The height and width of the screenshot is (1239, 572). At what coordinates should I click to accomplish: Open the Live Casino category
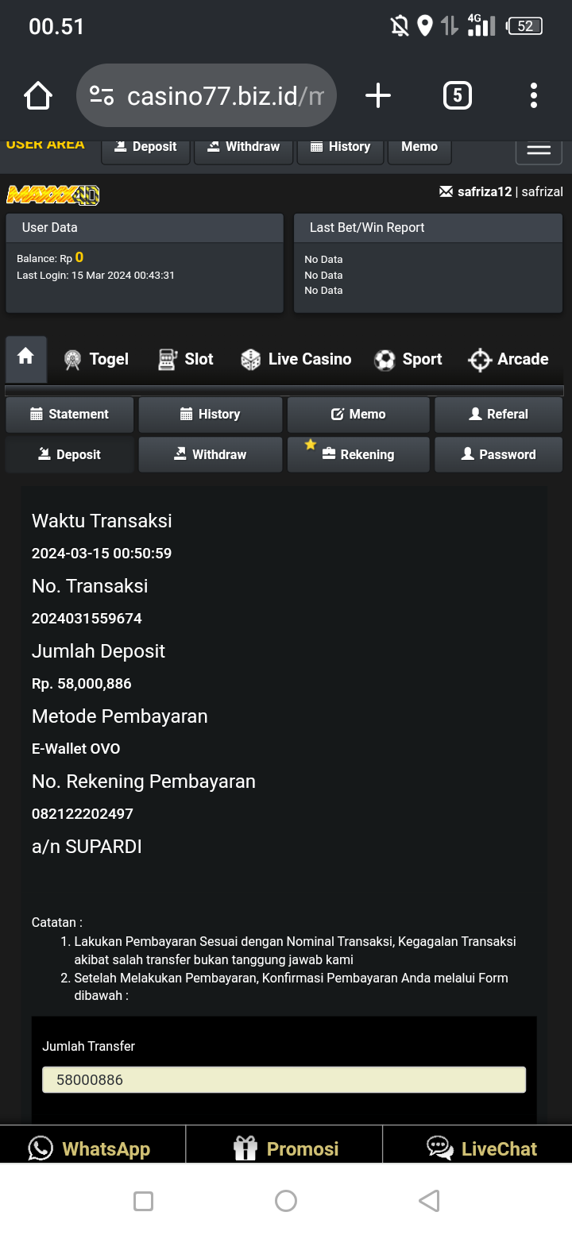click(x=296, y=360)
